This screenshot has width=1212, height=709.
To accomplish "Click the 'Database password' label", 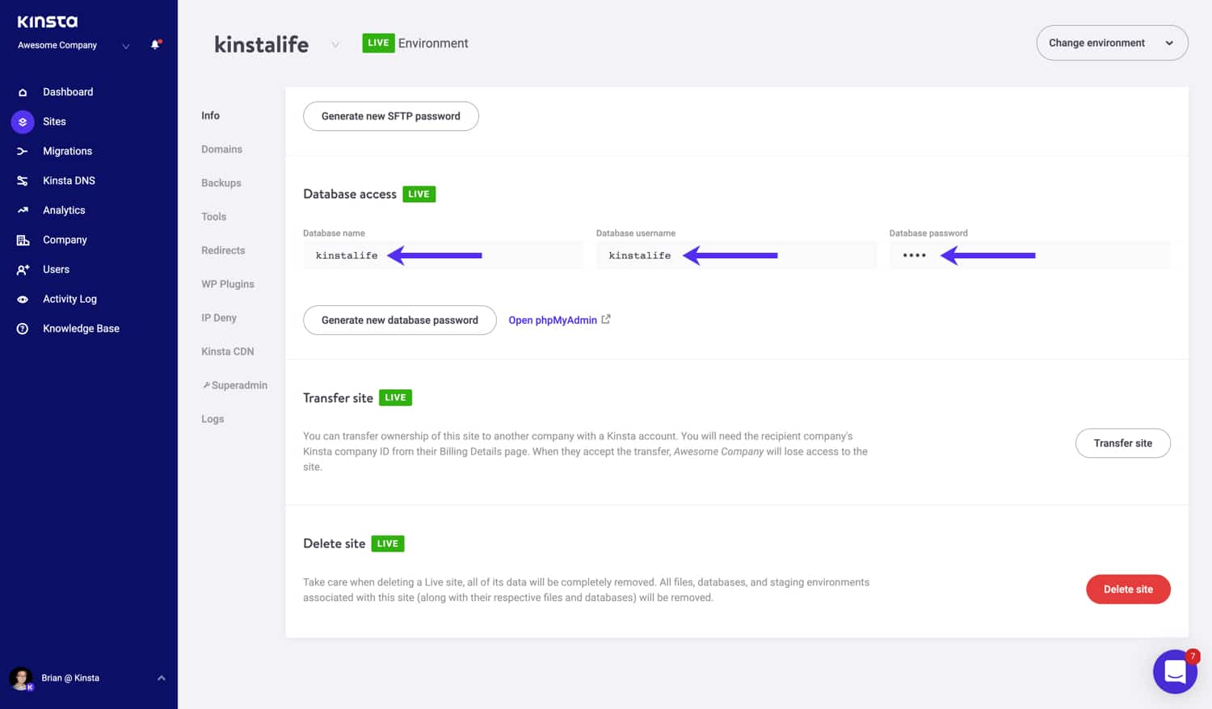I will [928, 233].
